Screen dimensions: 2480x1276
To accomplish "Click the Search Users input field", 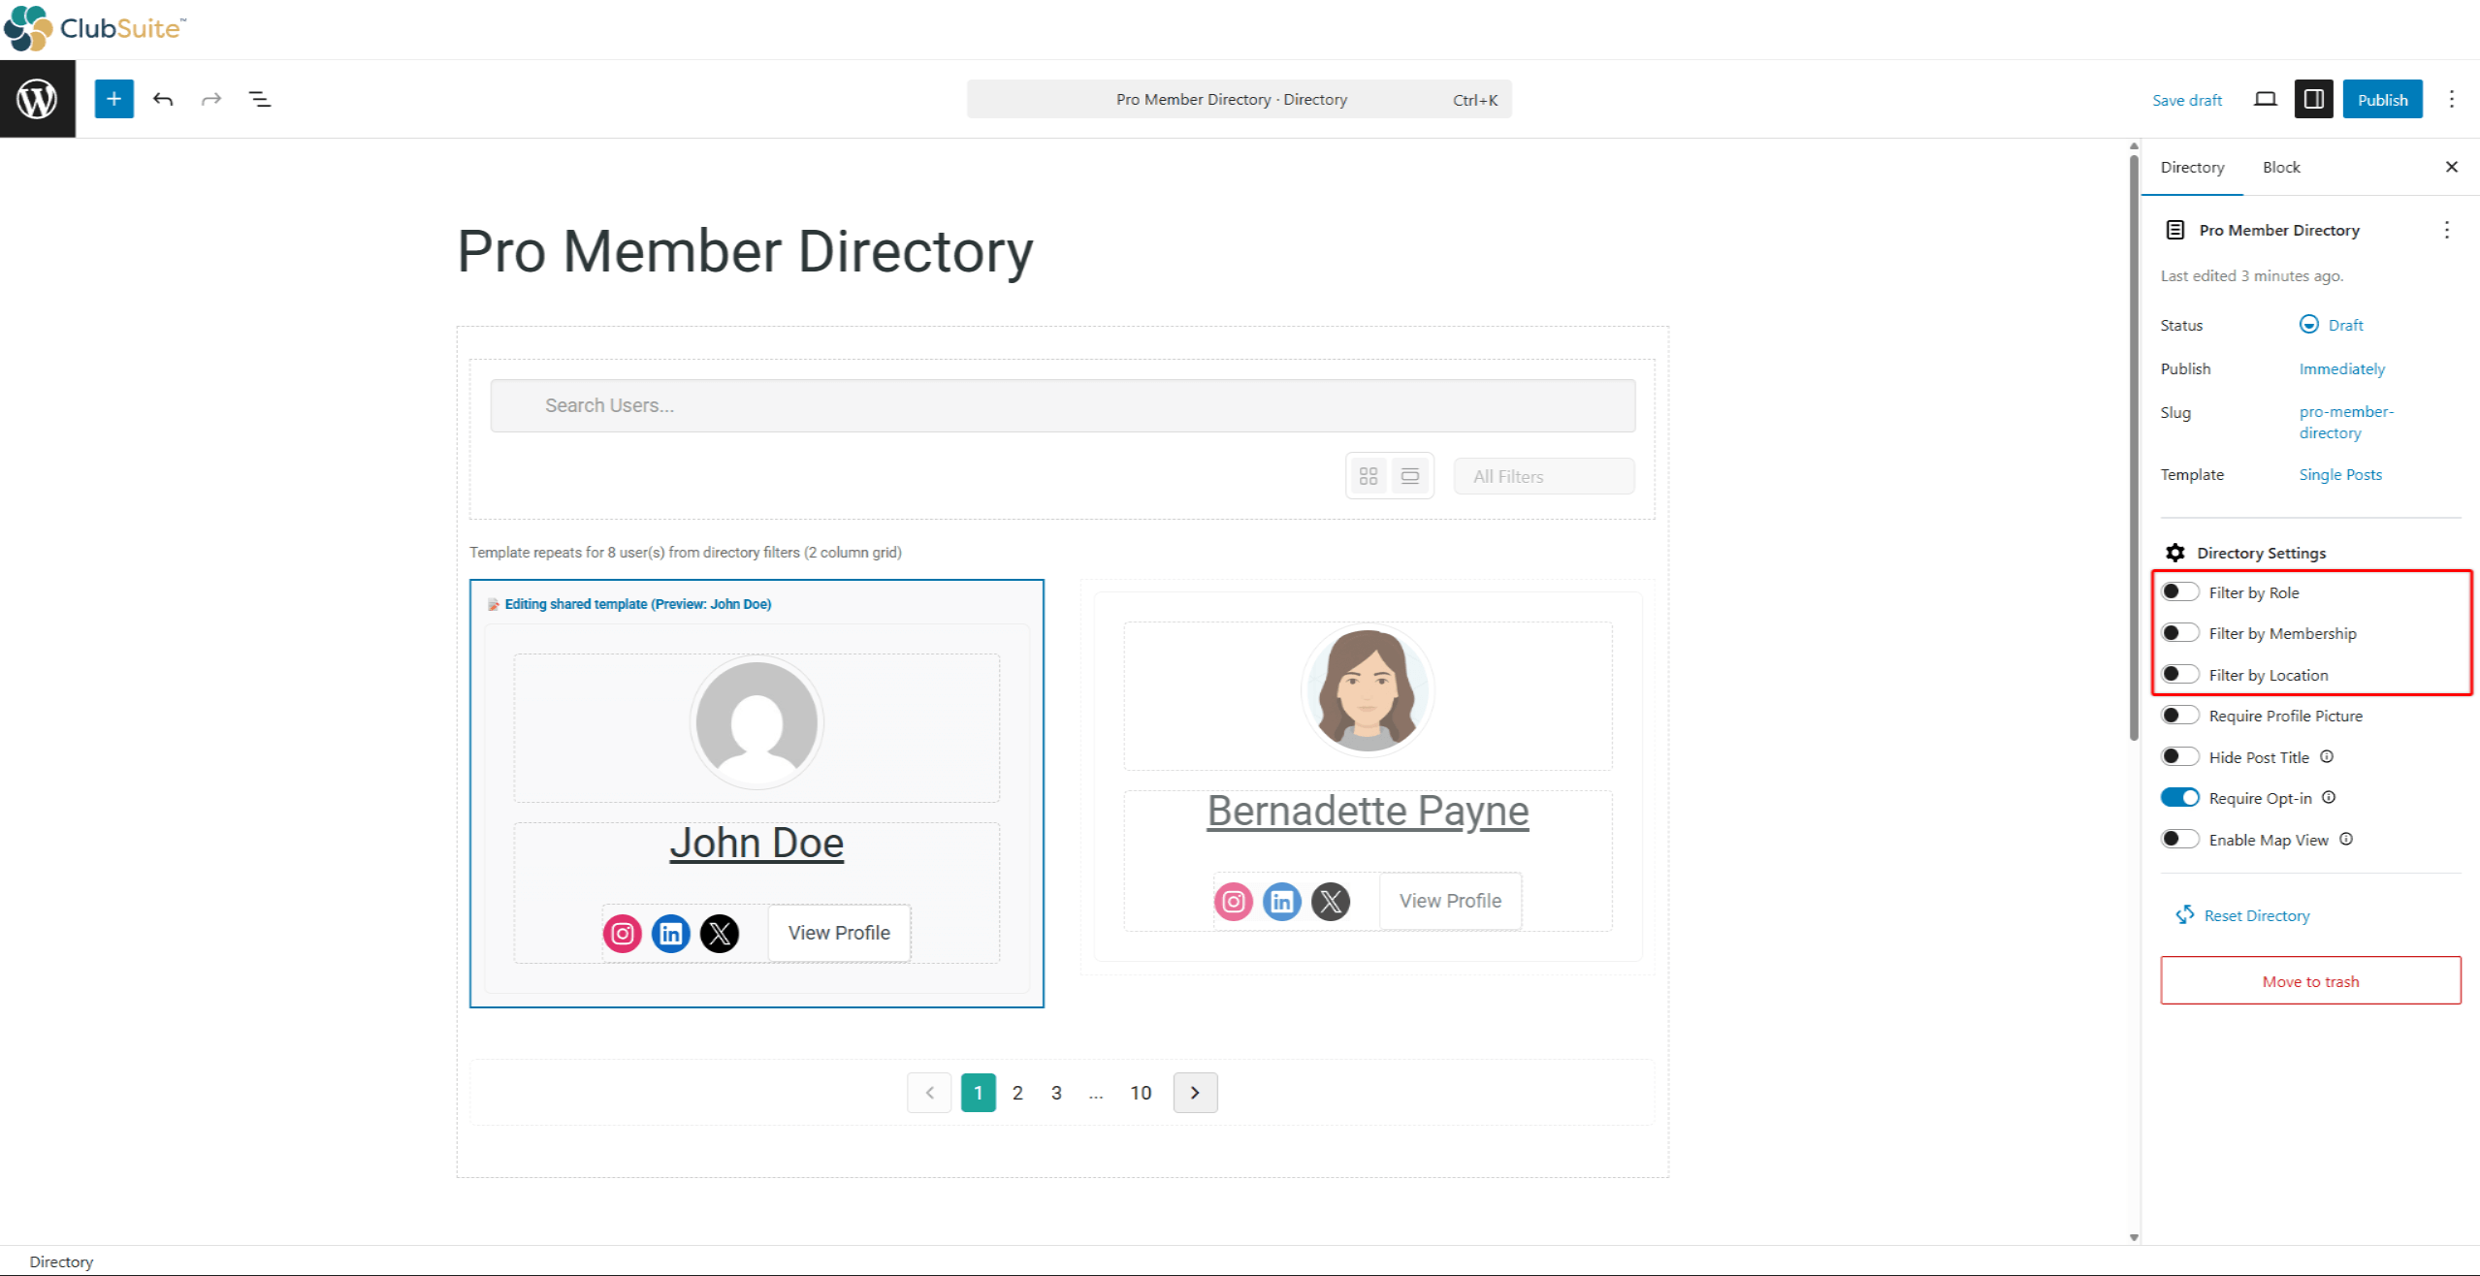I will tap(1062, 405).
